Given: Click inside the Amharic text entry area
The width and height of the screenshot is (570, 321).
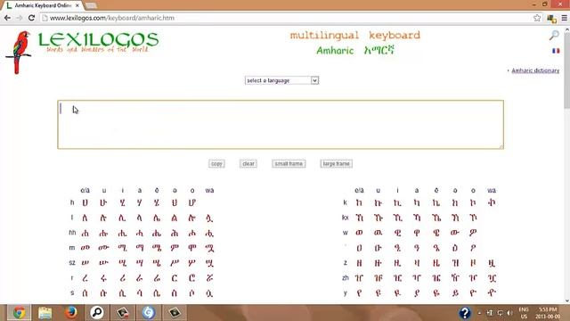Looking at the screenshot, I should (x=281, y=125).
